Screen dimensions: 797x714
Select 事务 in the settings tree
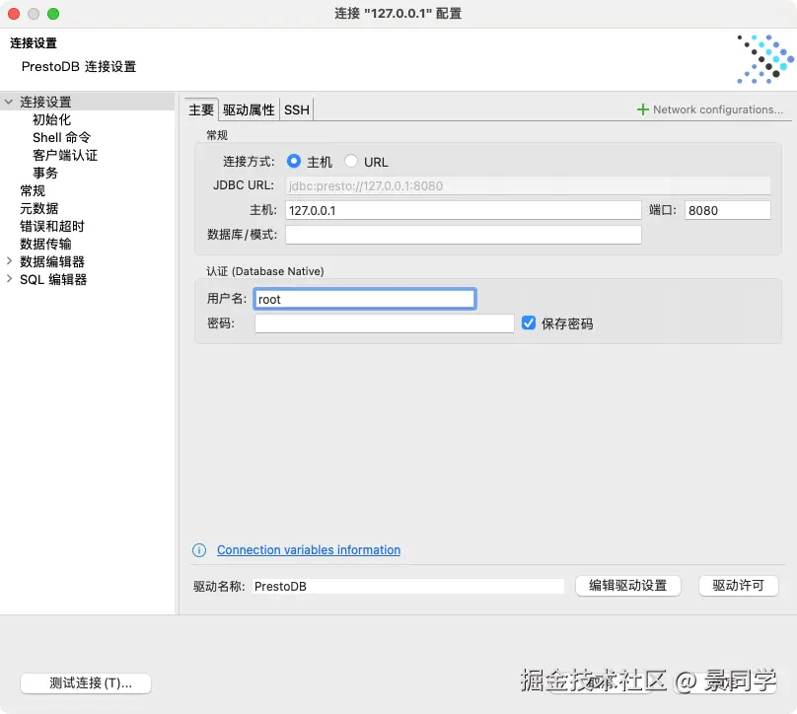[x=44, y=173]
